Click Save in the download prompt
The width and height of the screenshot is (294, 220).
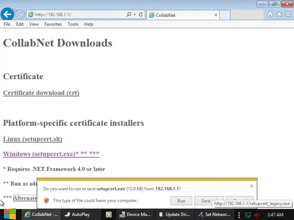click(206, 201)
